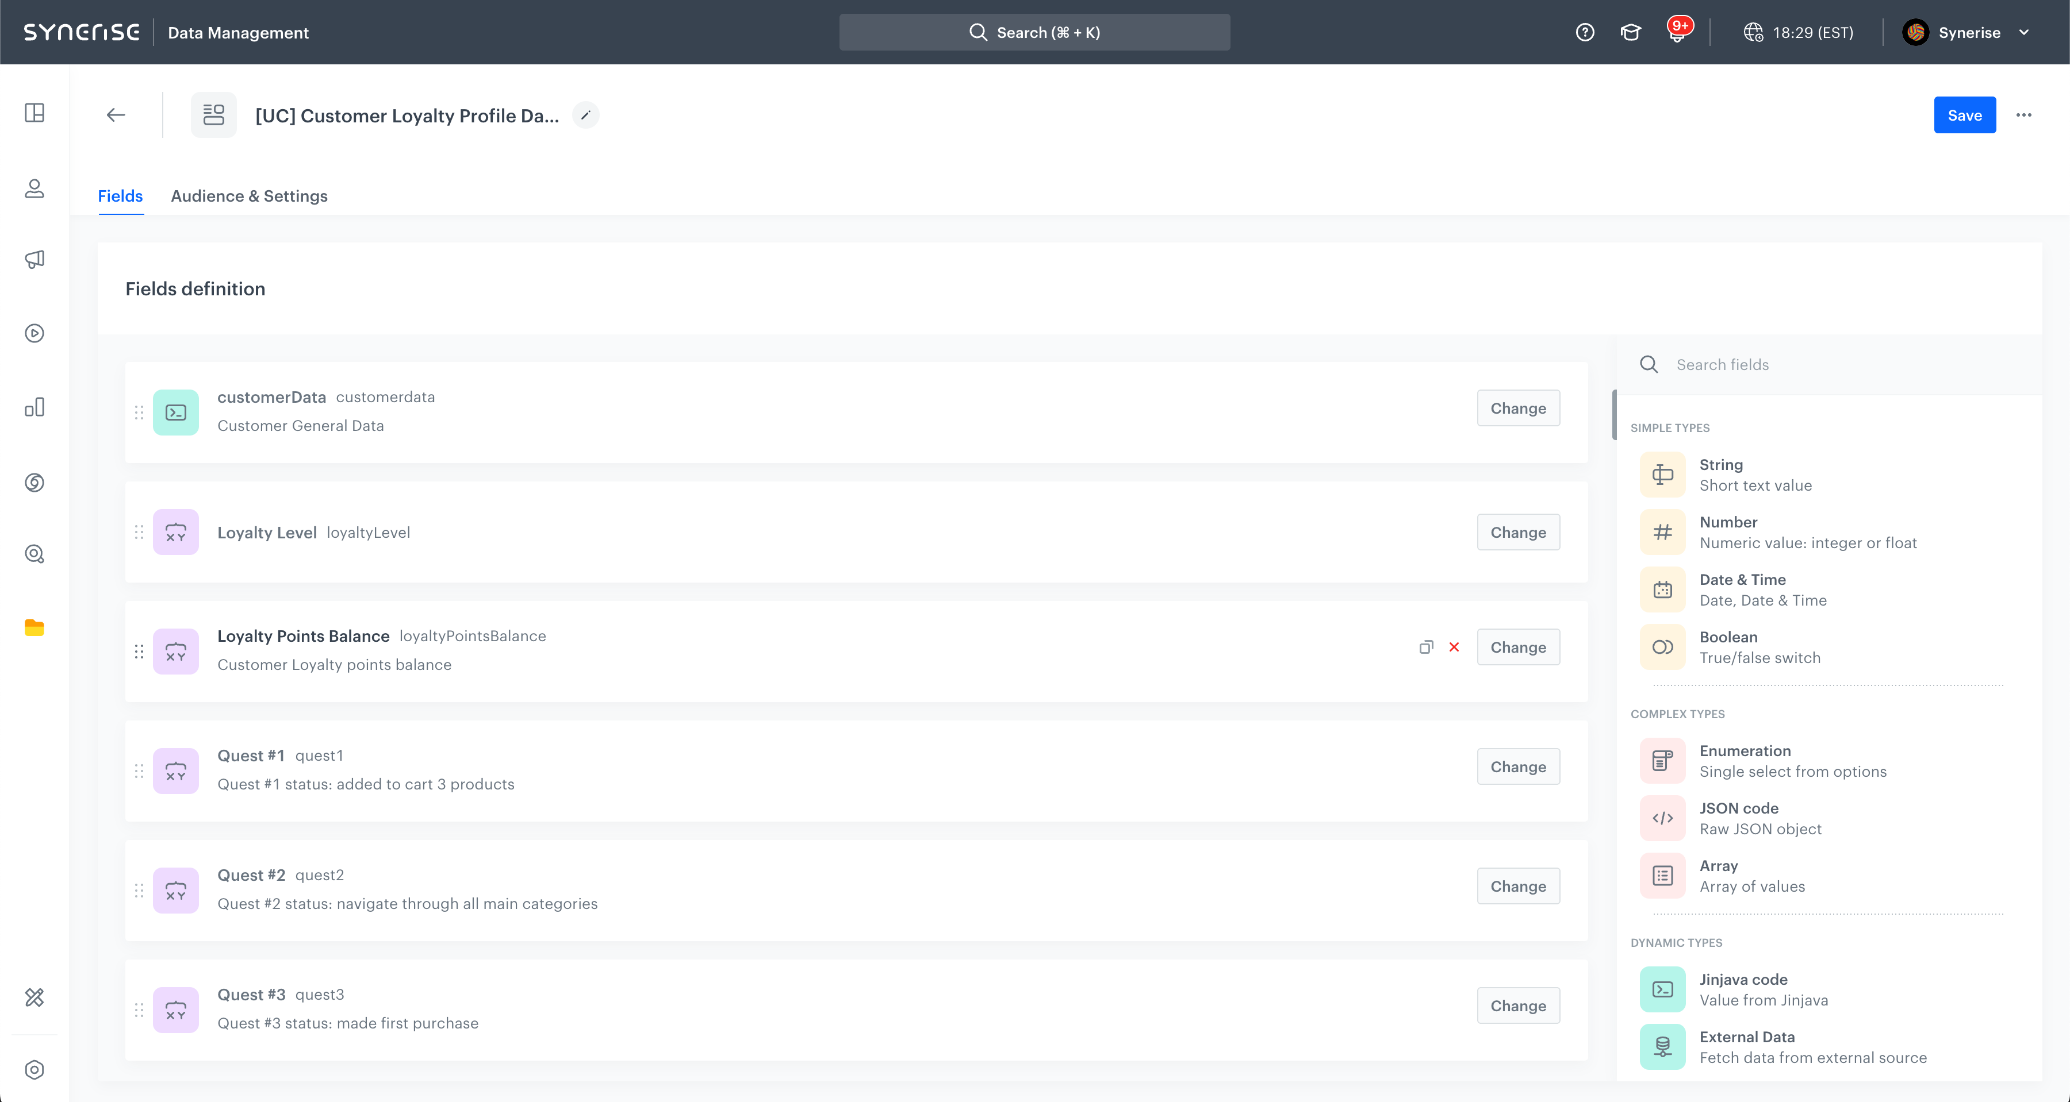Click Change button for Quest #2
Viewport: 2070px width, 1102px height.
pyautogui.click(x=1517, y=886)
